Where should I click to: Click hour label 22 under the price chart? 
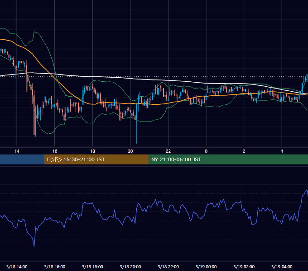click(168, 151)
